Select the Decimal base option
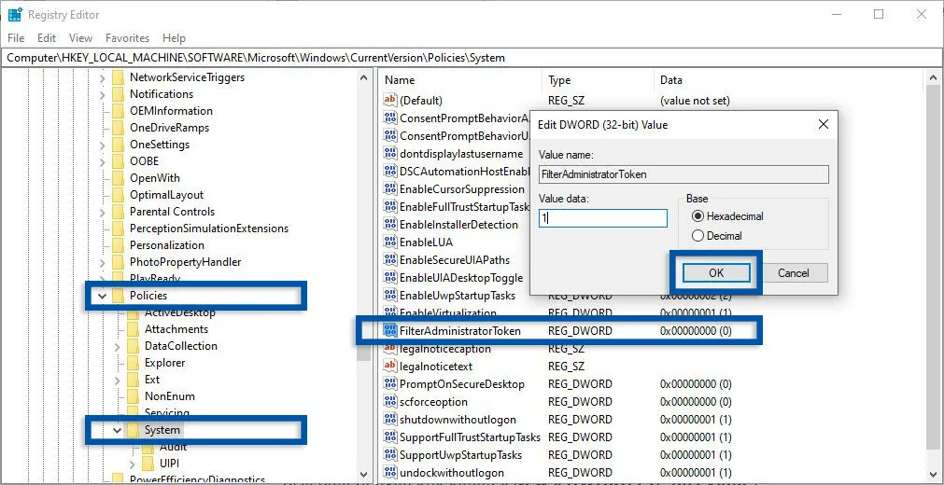This screenshot has height=485, width=944. 717,236
